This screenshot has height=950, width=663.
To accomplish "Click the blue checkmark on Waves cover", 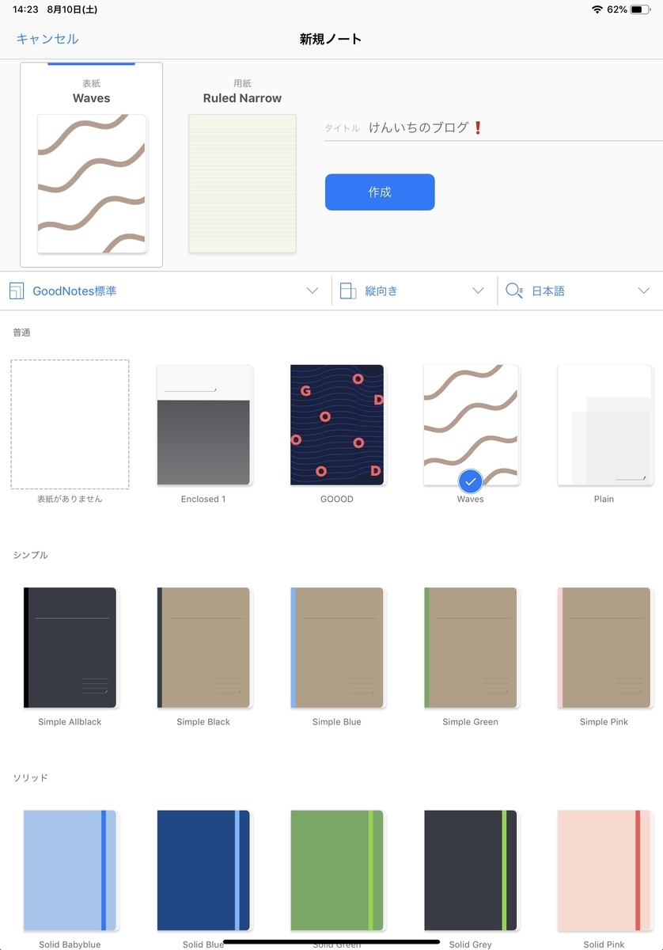I will pos(470,481).
